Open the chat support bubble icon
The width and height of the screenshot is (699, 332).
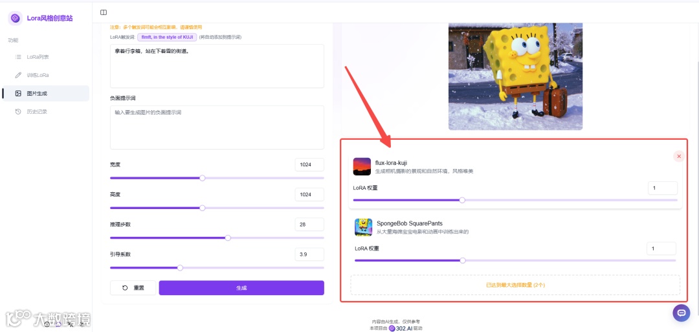[x=681, y=313]
